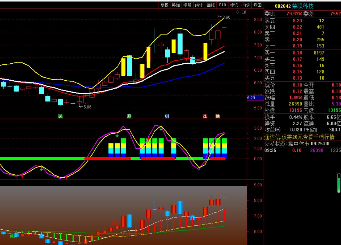Click the 标记 mark button
The width and height of the screenshot is (341, 245).
pyautogui.click(x=234, y=5)
